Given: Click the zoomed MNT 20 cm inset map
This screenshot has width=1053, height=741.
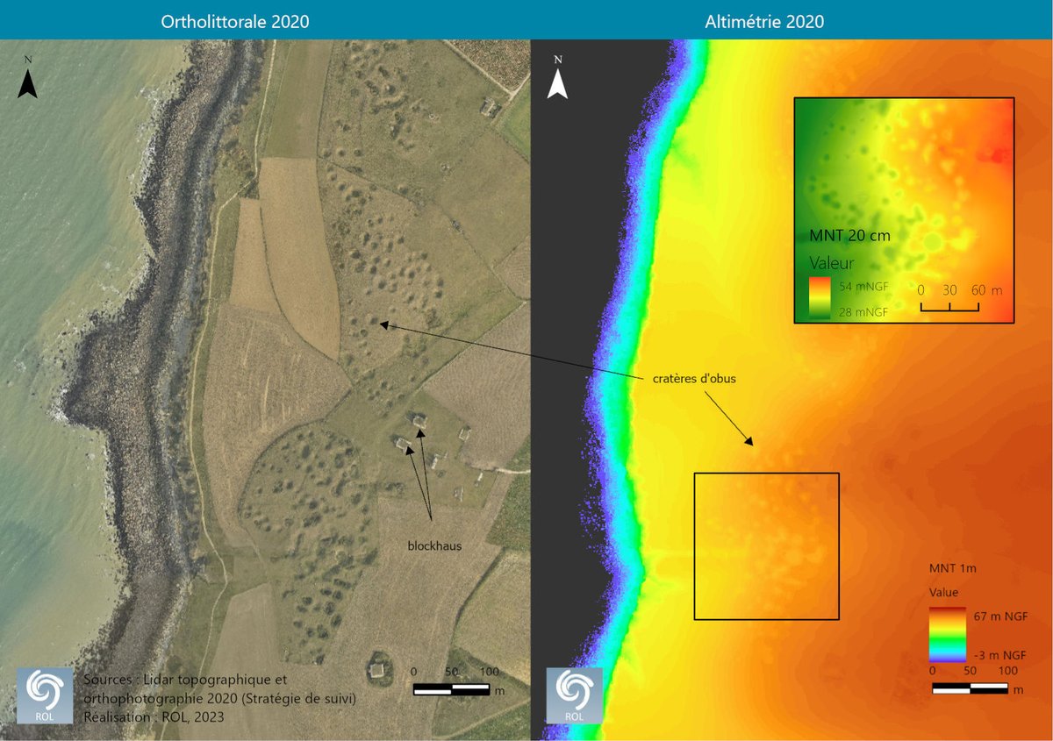Looking at the screenshot, I should (x=904, y=210).
